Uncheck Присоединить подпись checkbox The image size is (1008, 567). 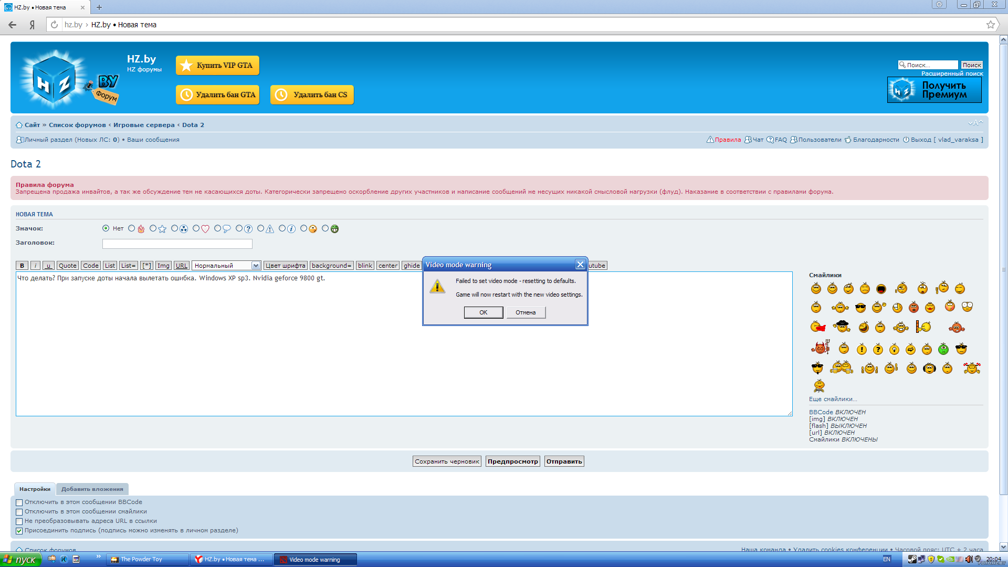19,531
